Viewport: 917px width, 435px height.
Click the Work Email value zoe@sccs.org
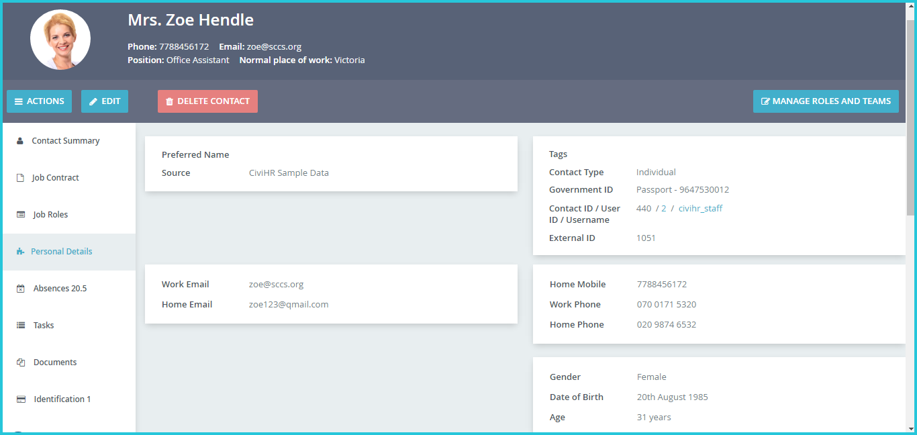pyautogui.click(x=276, y=285)
